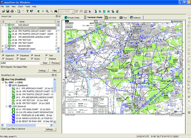Toggle the Approach checkbox
Viewport: 191px width, 138px height.
tap(3, 55)
